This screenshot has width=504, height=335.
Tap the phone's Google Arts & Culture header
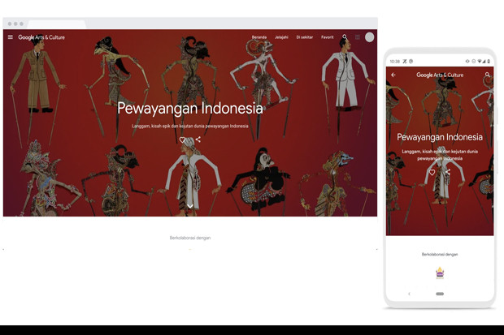click(440, 75)
